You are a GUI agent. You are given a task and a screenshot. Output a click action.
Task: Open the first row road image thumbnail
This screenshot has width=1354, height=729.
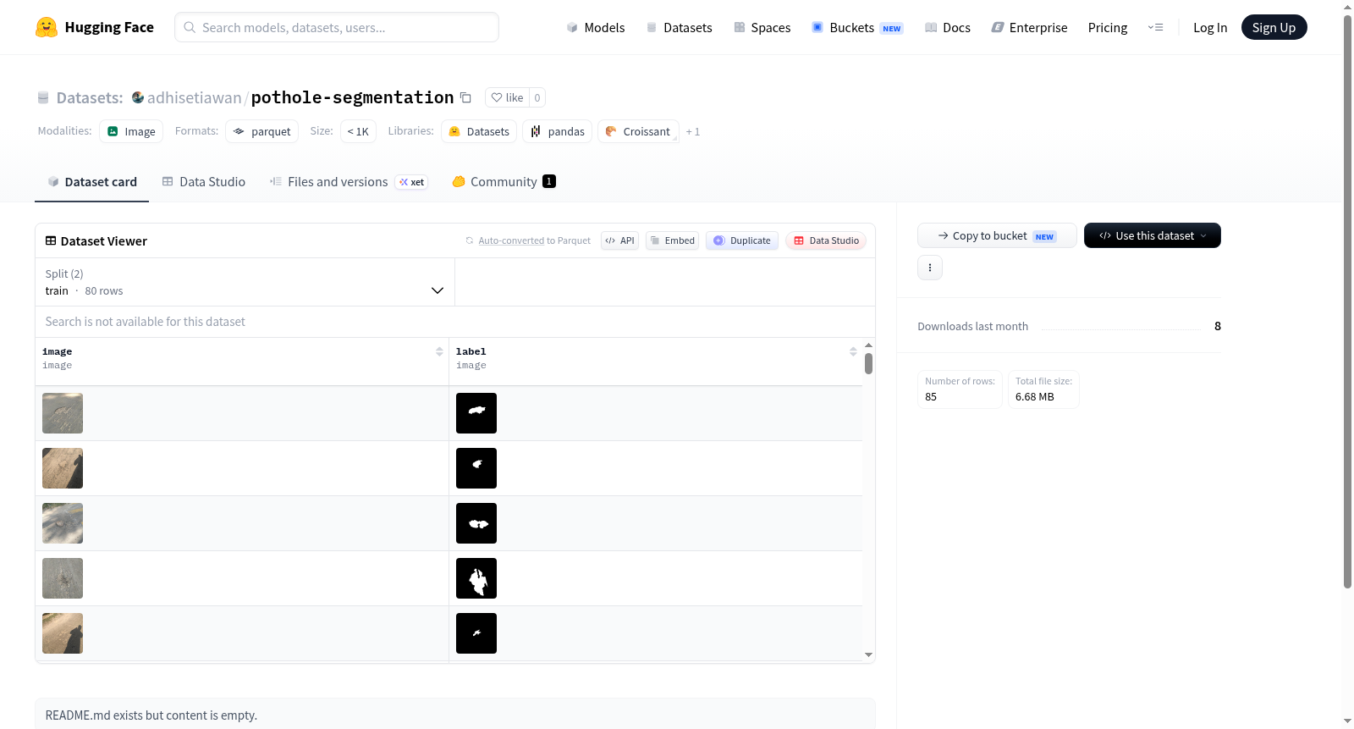point(63,413)
